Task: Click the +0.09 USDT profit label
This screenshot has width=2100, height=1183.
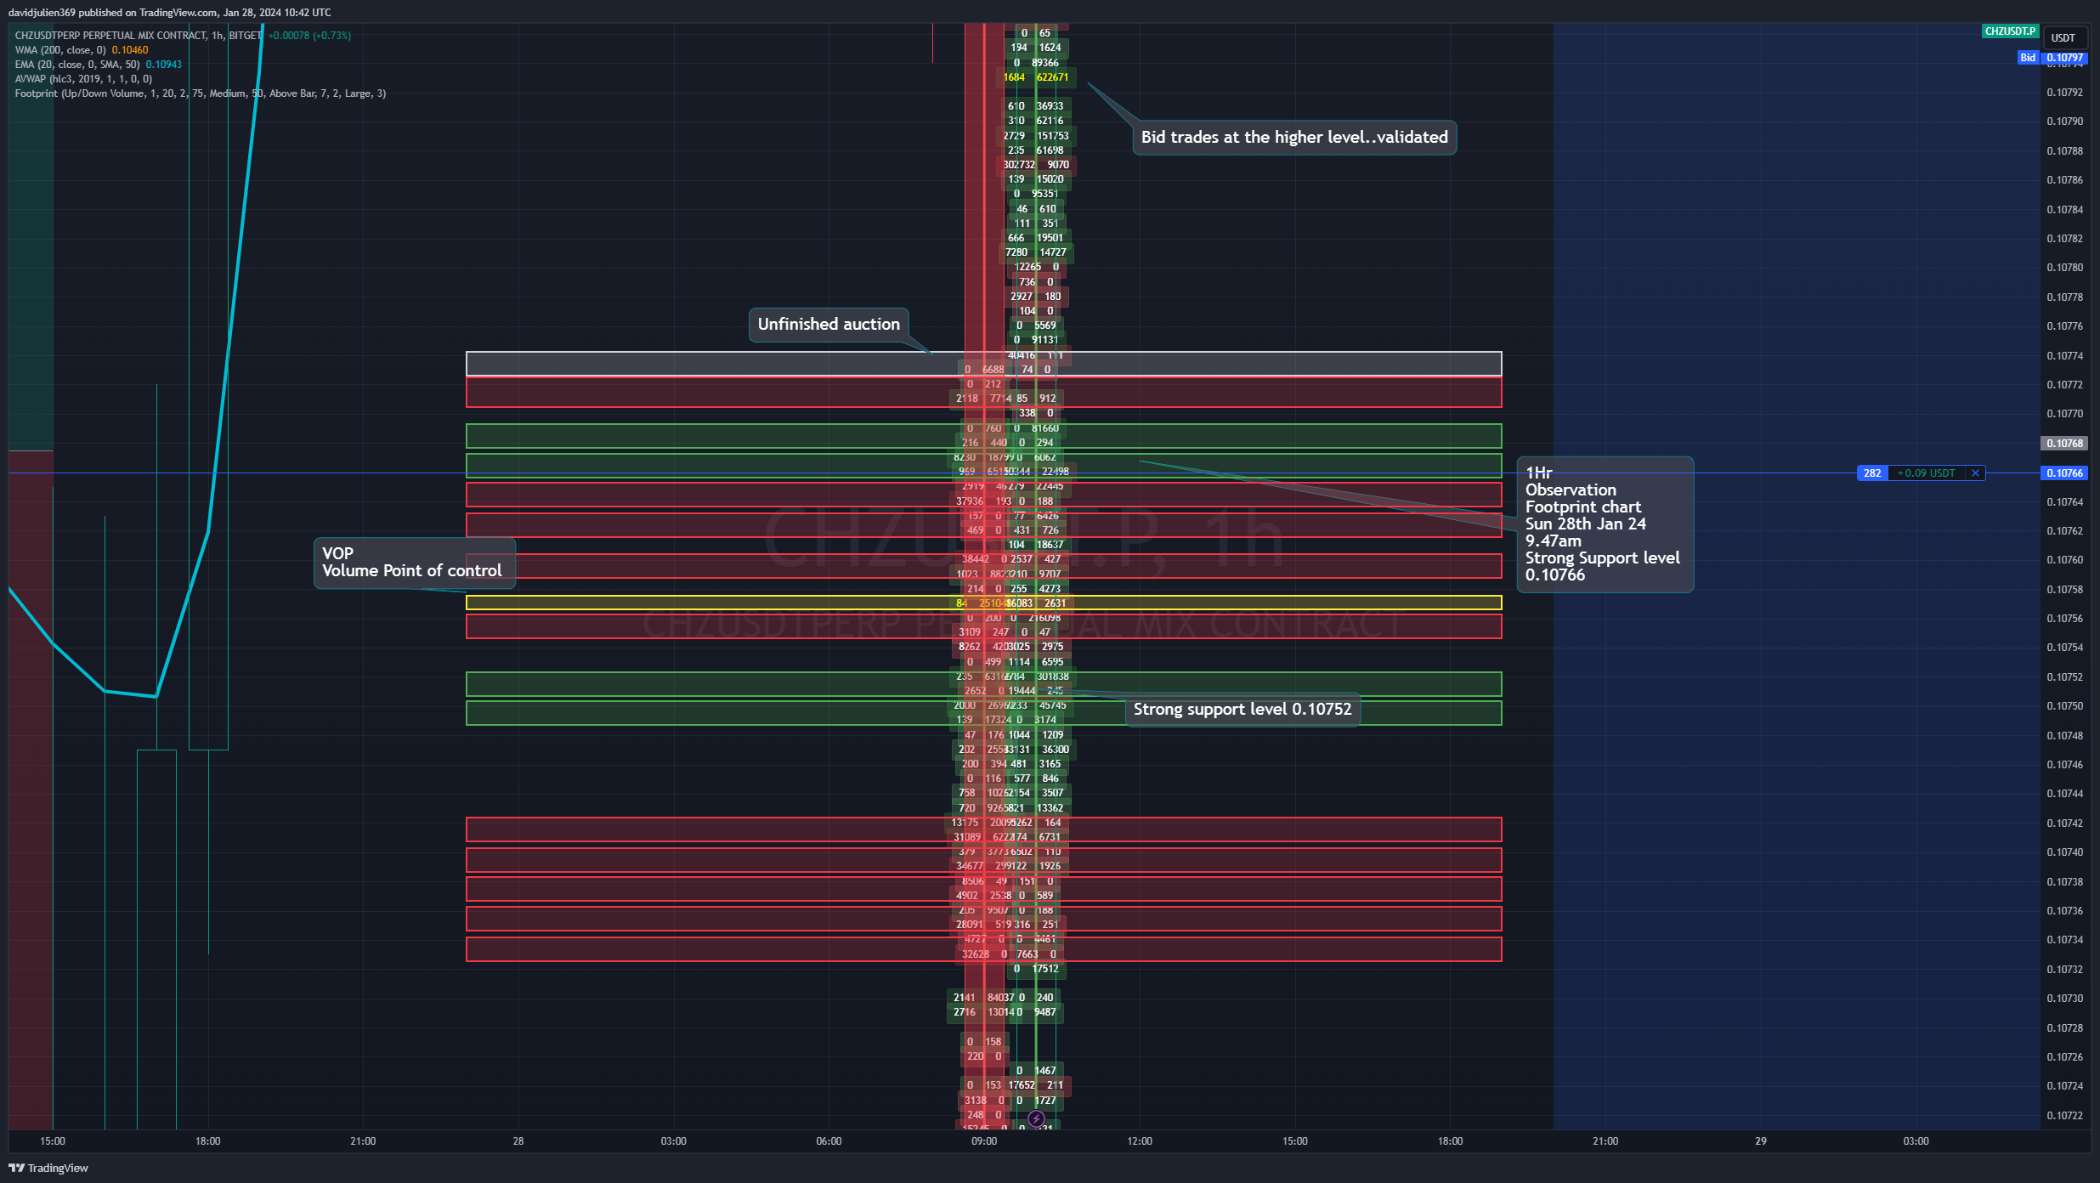Action: (x=1927, y=473)
